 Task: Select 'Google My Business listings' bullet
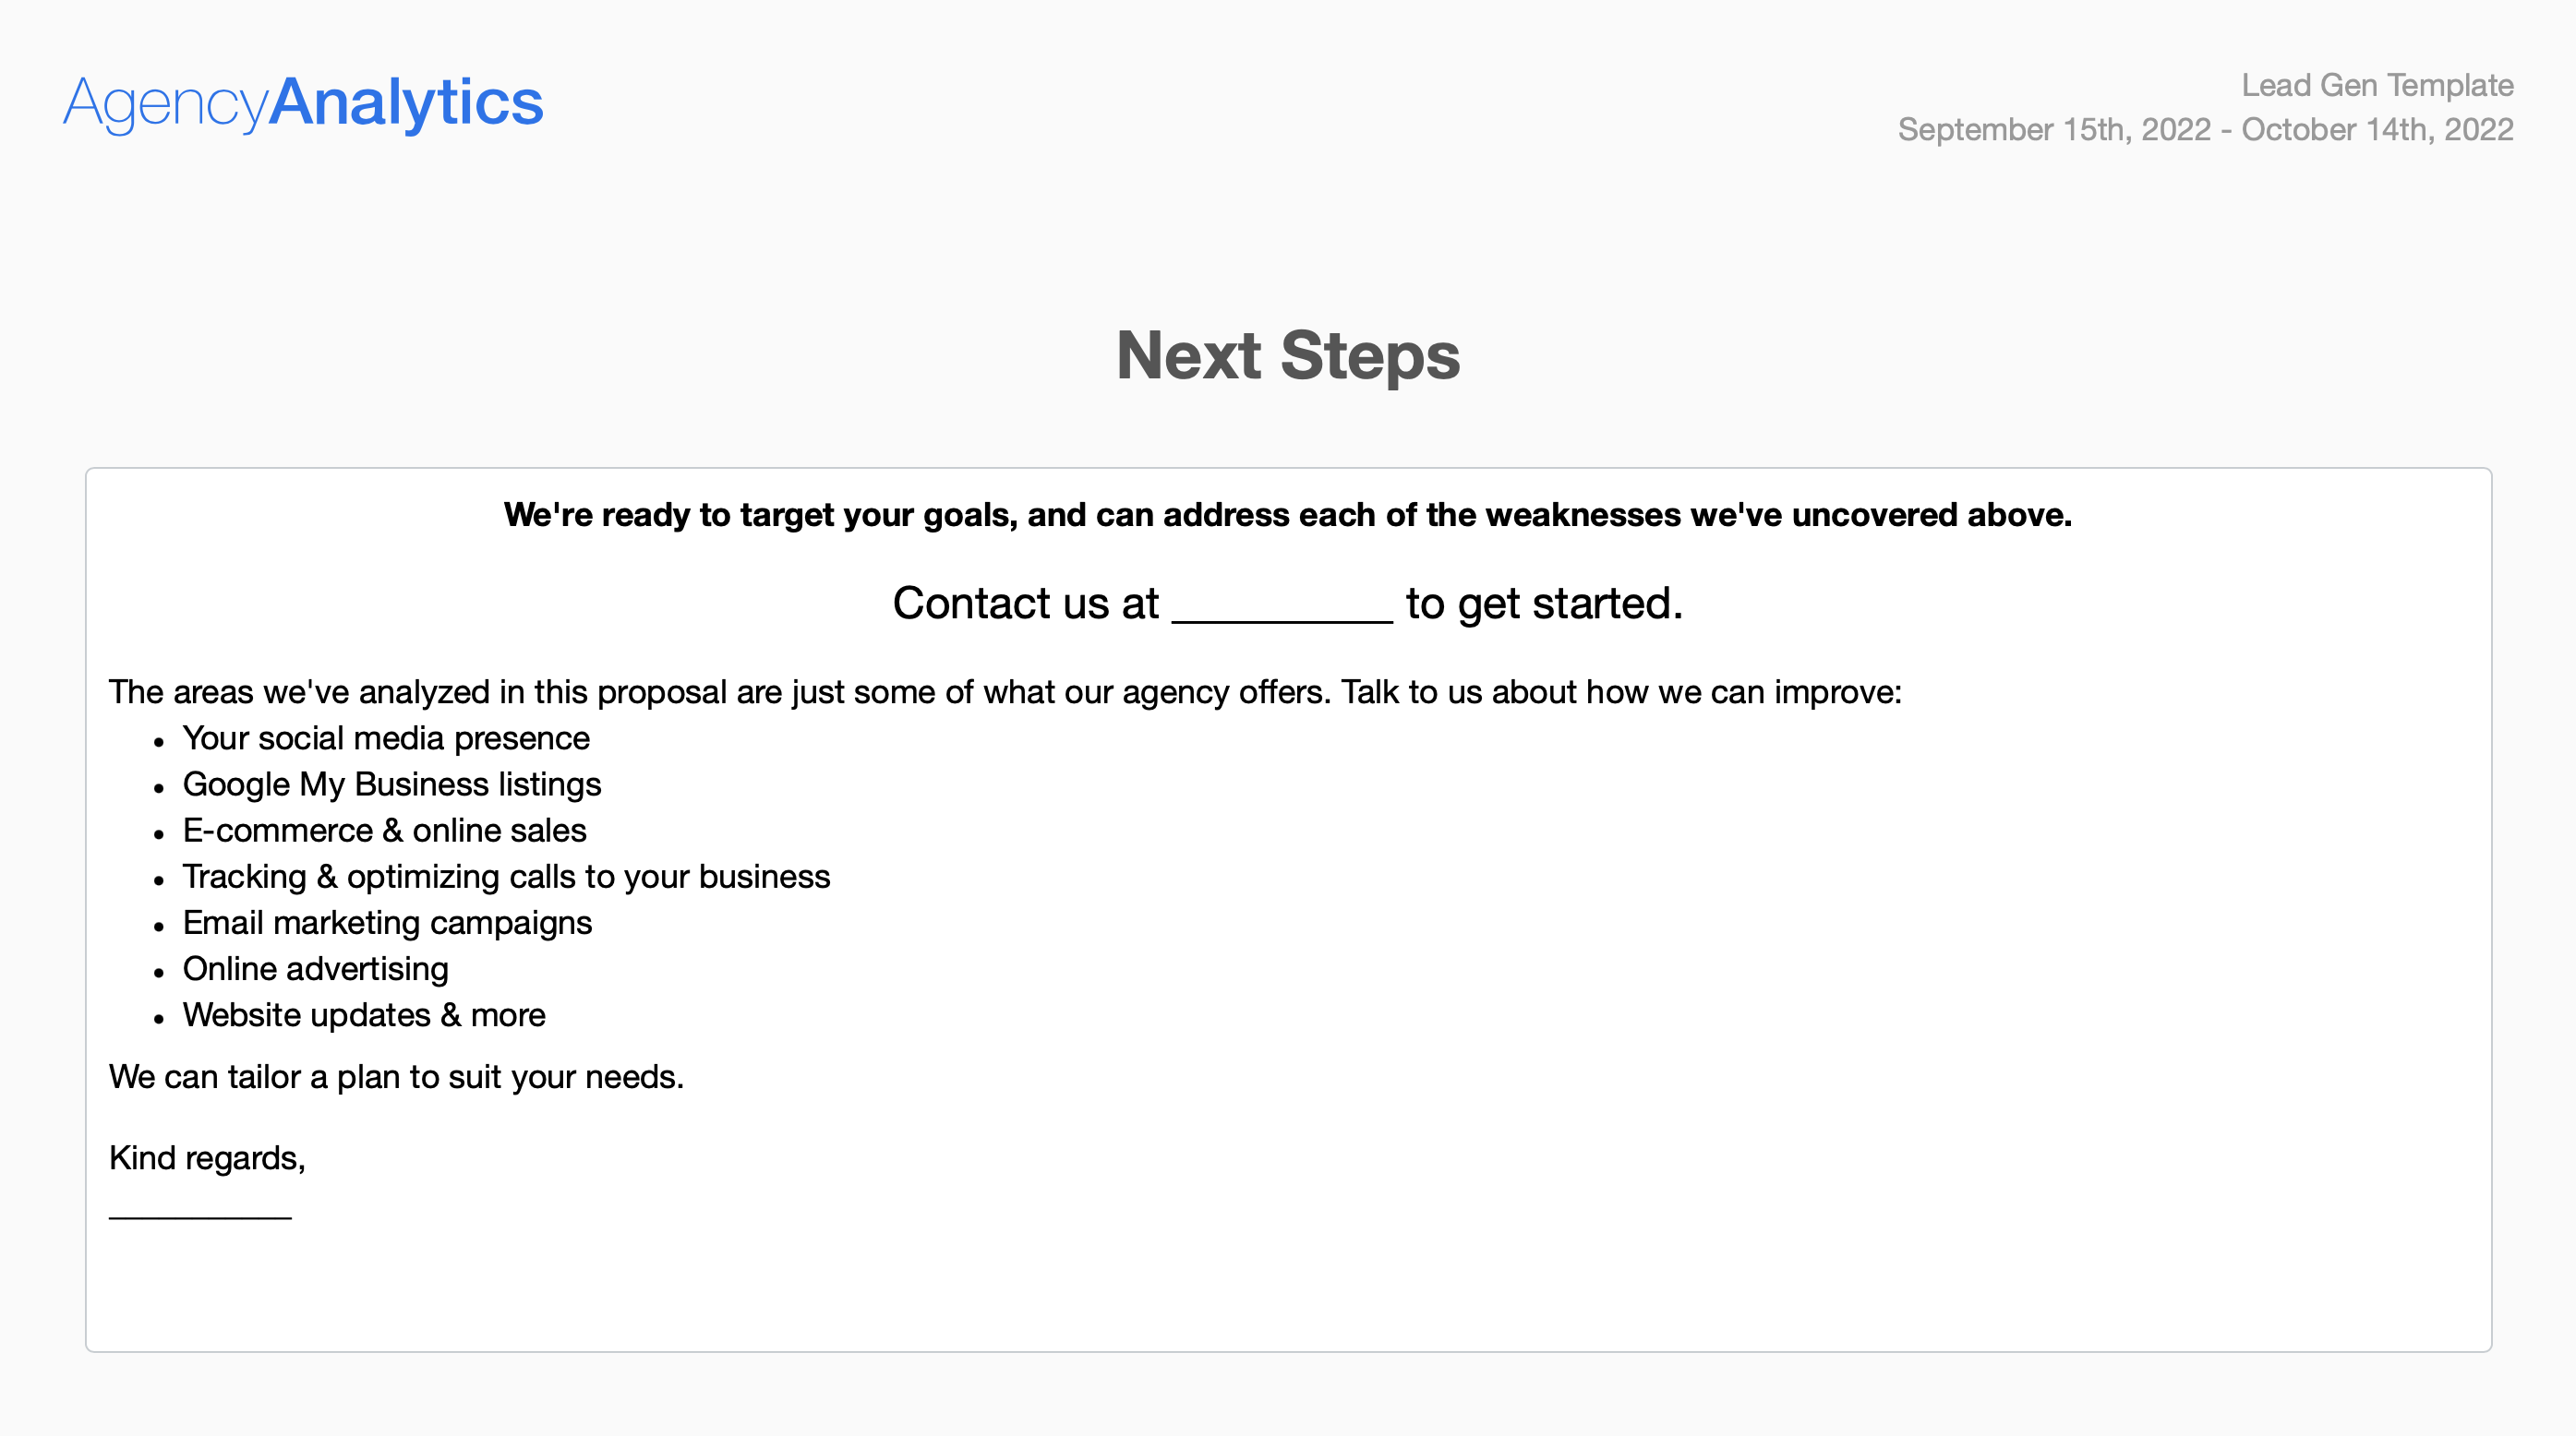(392, 784)
